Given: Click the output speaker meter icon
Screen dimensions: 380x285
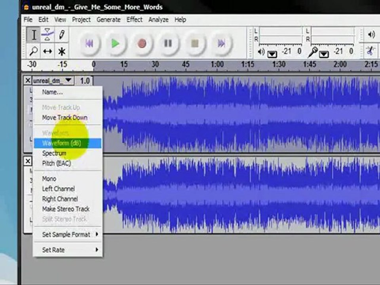Looking at the screenshot, I should point(261,51).
